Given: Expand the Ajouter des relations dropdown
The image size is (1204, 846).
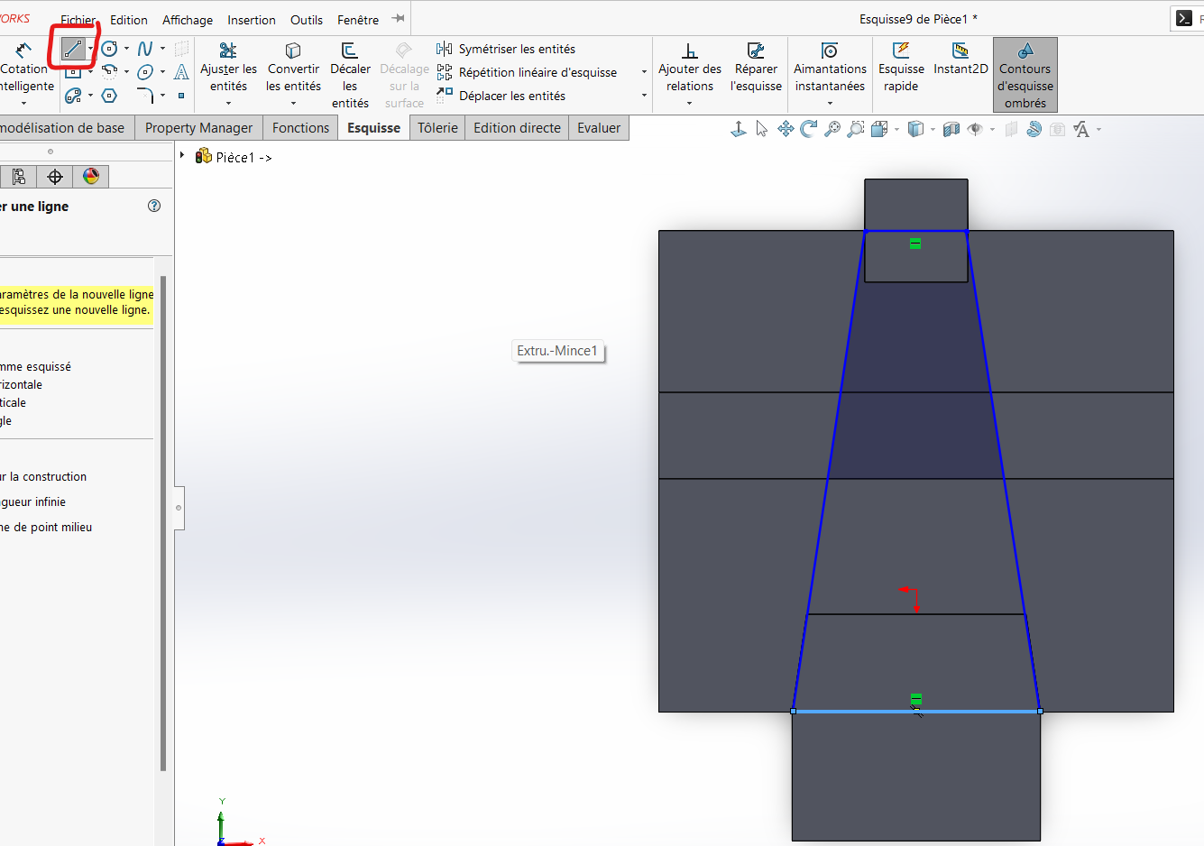Looking at the screenshot, I should (690, 103).
